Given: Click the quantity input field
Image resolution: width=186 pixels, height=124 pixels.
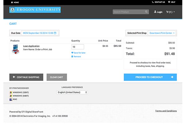Looking at the screenshot, I should [x=77, y=47].
